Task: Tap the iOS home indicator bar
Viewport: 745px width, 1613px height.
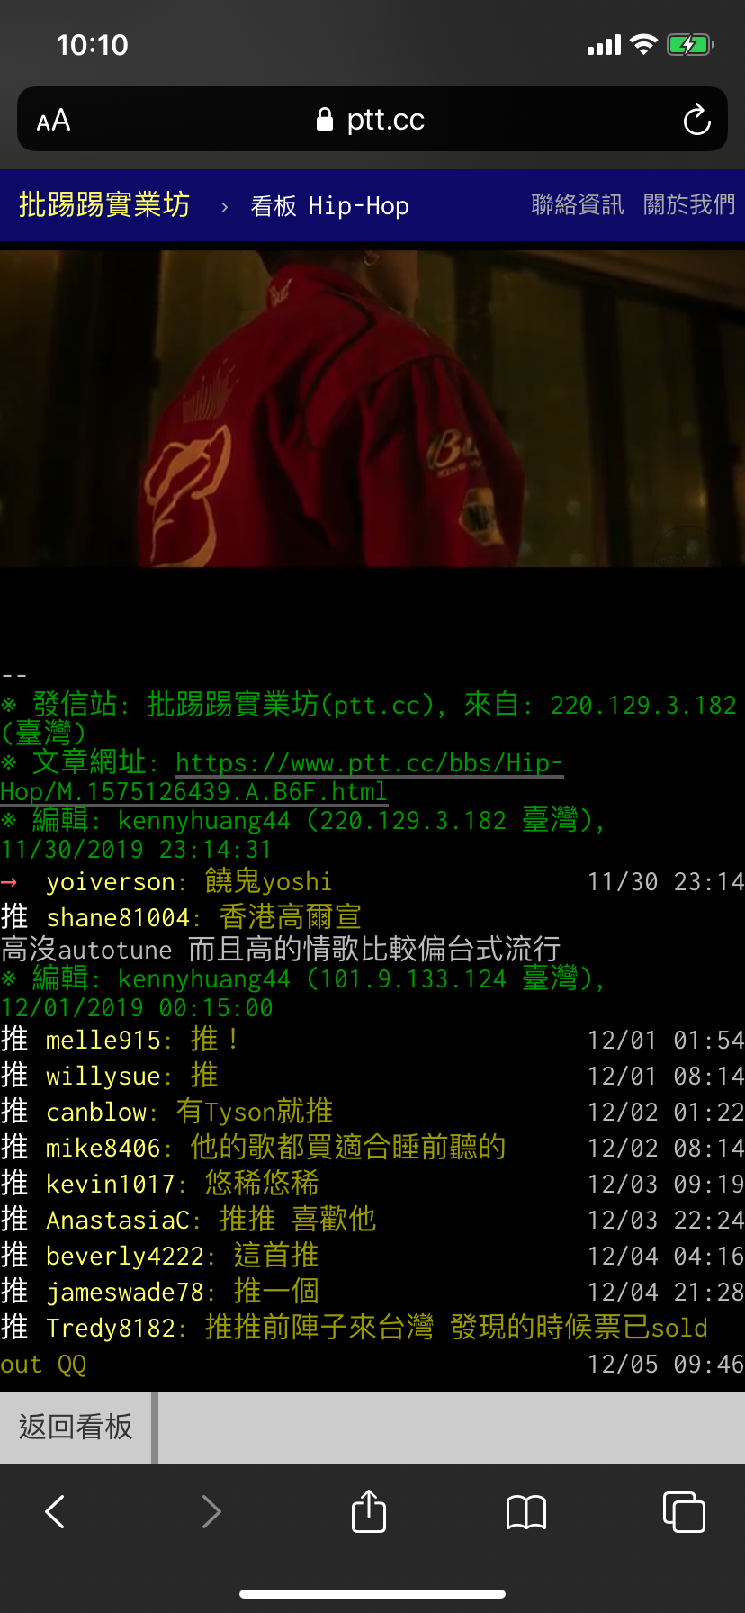Action: pos(372,1593)
